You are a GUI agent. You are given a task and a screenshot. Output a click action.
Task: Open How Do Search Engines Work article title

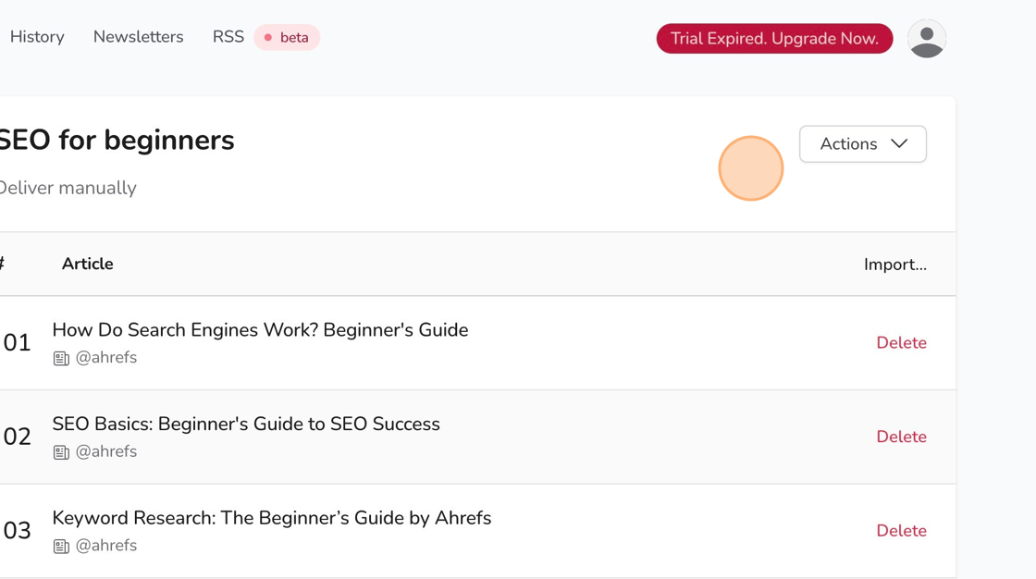pyautogui.click(x=260, y=330)
